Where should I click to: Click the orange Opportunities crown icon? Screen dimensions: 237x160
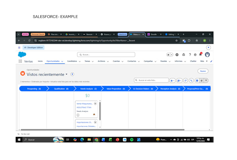coord(23,74)
